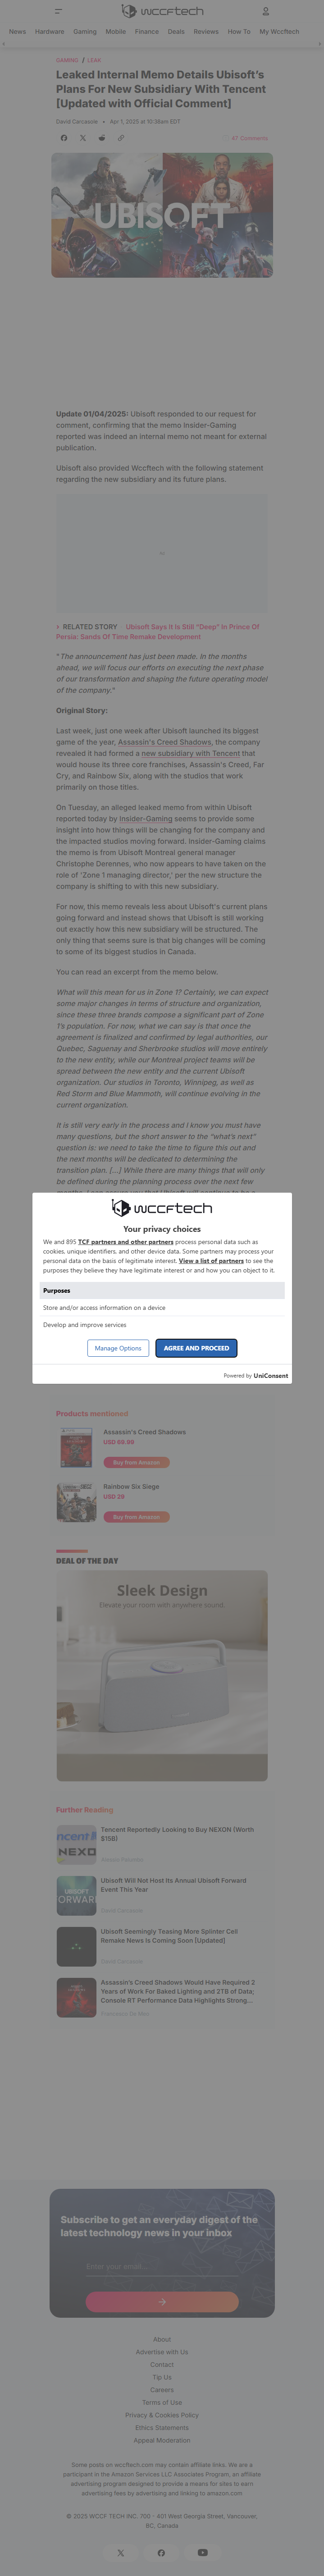324x2576 pixels.
Task: Click the user account icon
Action: tap(266, 11)
